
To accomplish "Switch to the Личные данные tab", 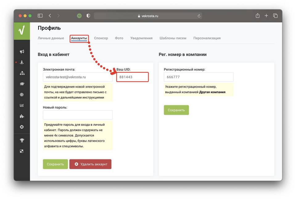I will point(51,38).
